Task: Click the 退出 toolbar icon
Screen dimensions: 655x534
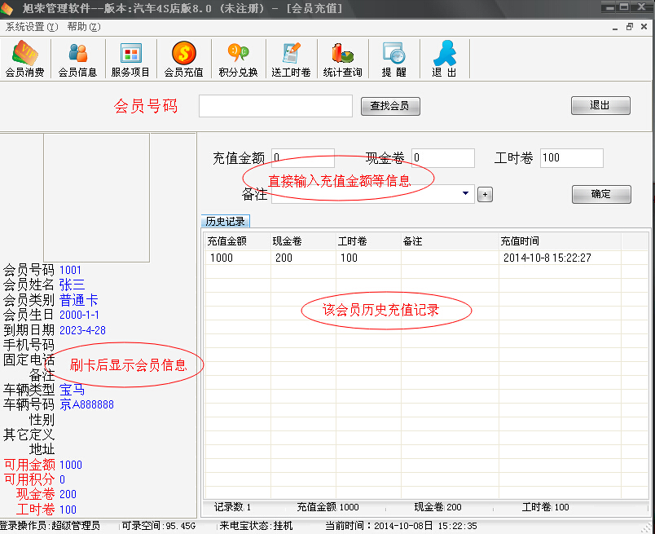Action: 445,59
